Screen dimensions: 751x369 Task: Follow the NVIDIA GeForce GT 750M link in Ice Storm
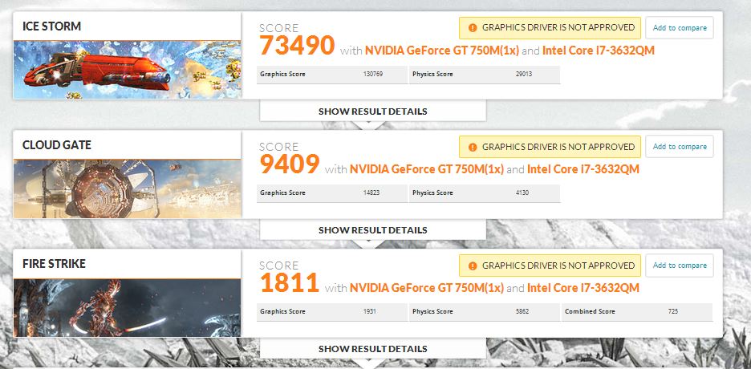tap(445, 51)
